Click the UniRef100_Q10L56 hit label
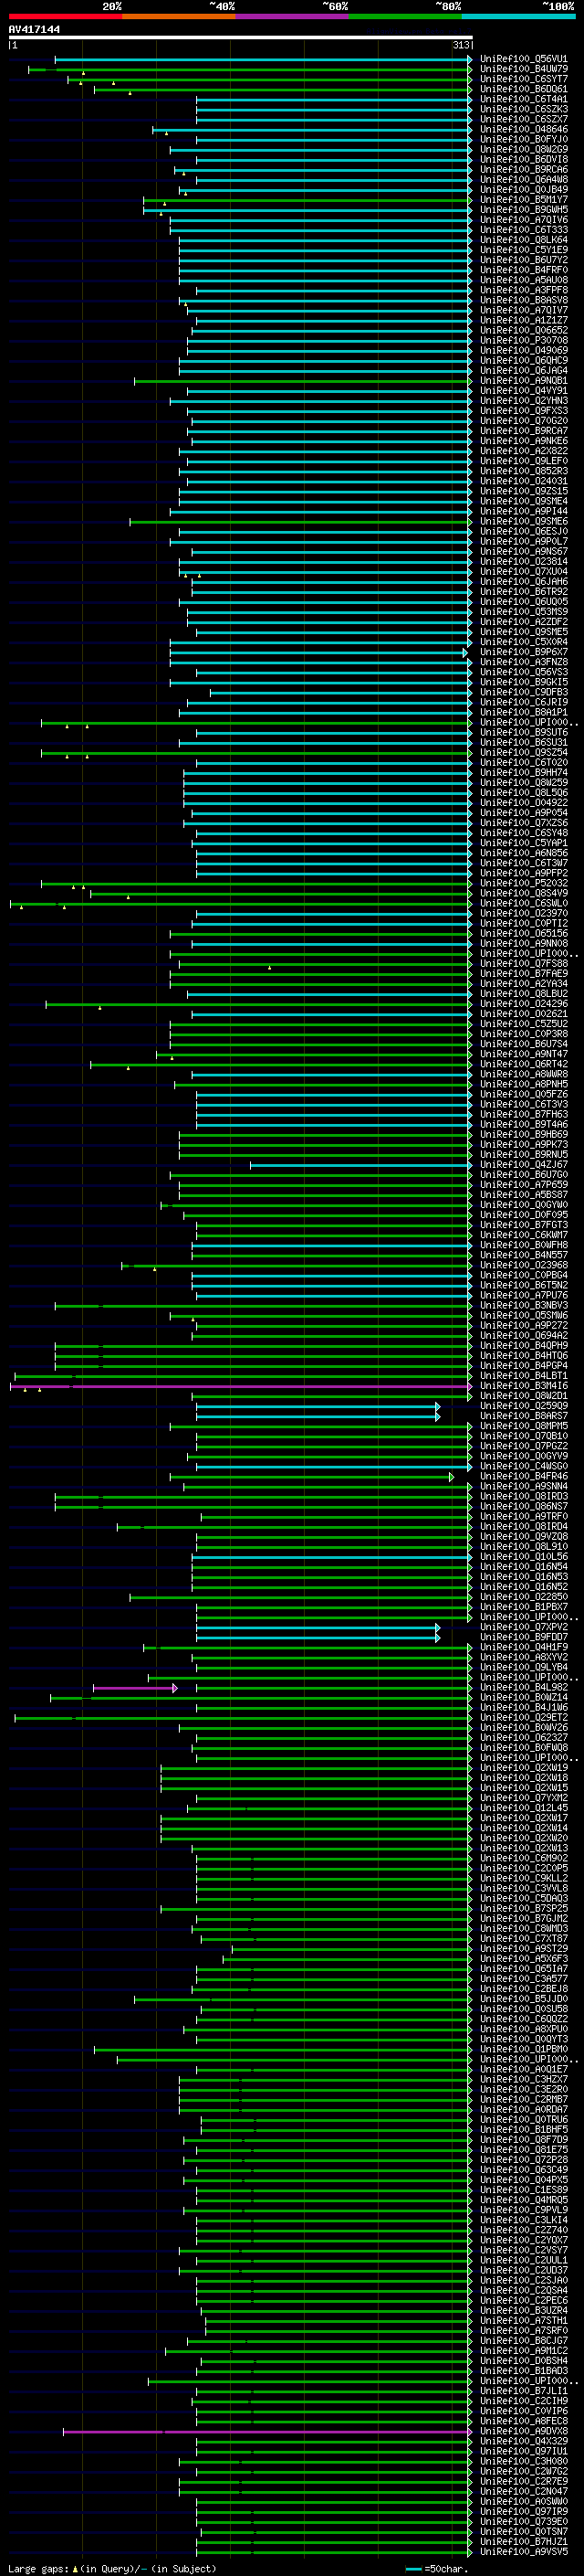584x2576 pixels. (x=524, y=1556)
